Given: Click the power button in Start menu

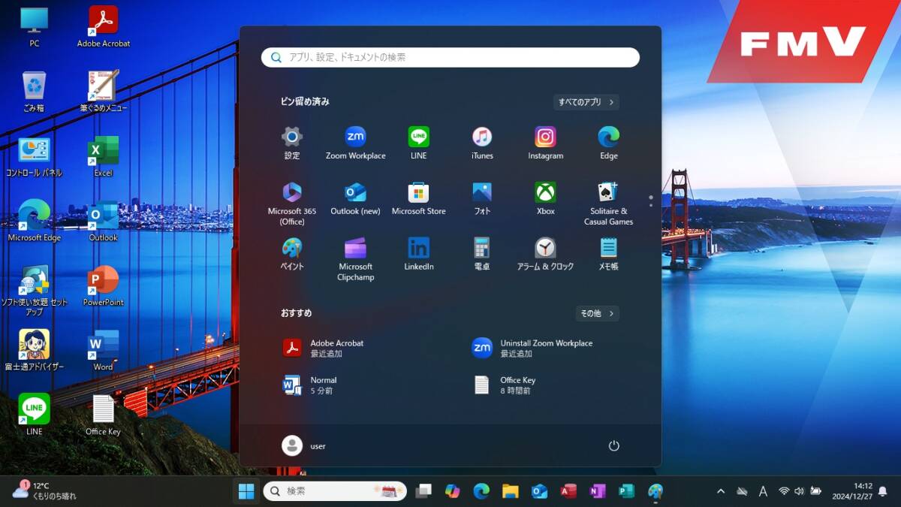Looking at the screenshot, I should (613, 445).
